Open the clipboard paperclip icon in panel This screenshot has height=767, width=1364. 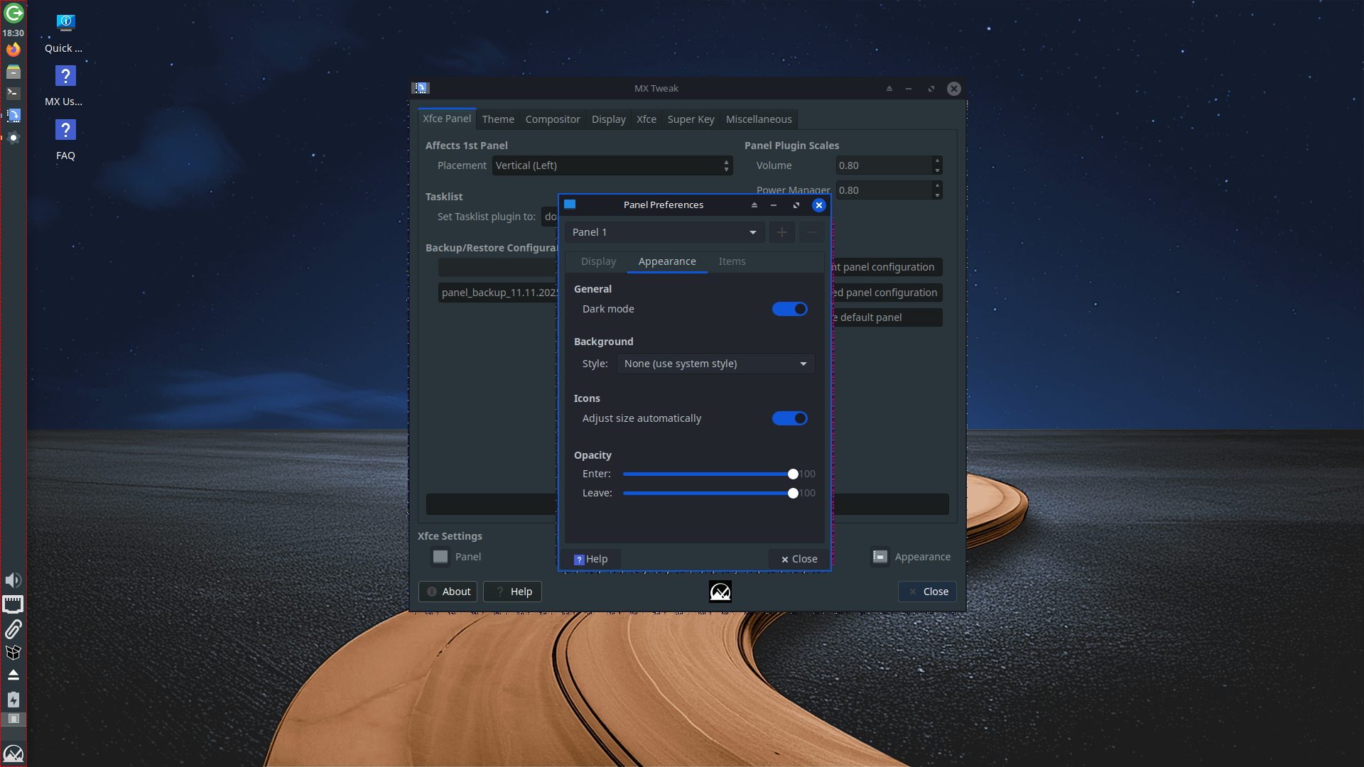pos(13,629)
